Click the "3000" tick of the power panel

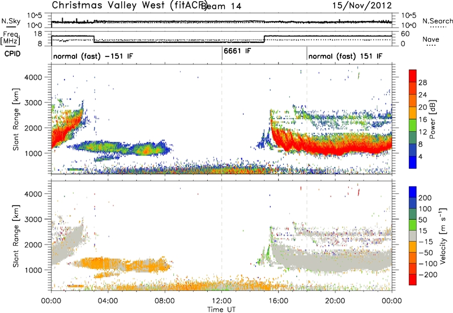(x=33, y=103)
